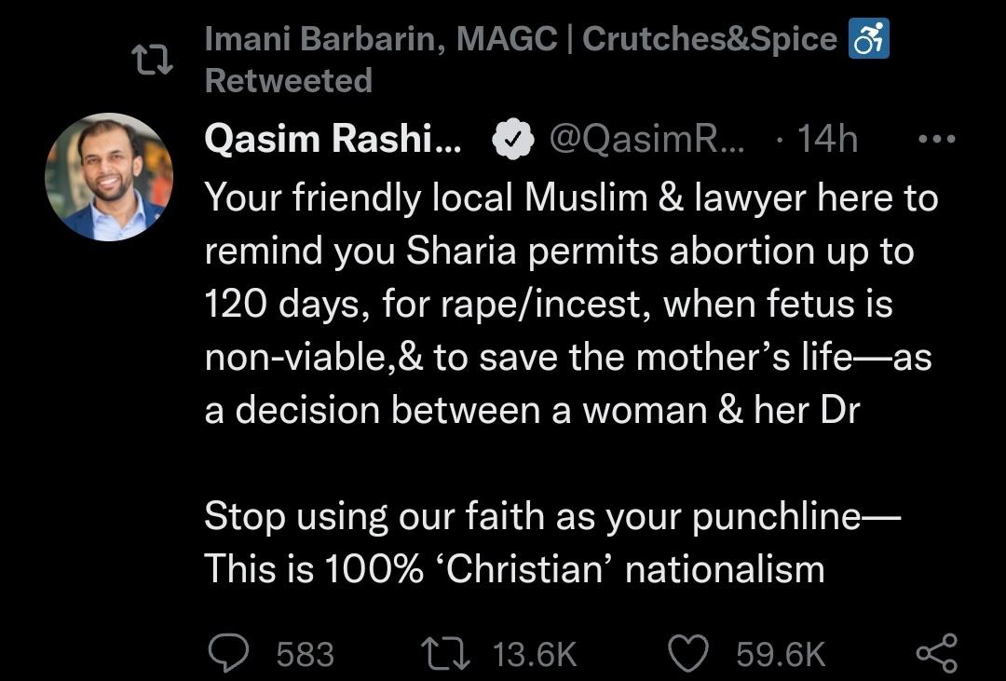Viewport: 1006px width, 681px height.
Task: Click the "Retweeted" label
Action: pos(288,80)
